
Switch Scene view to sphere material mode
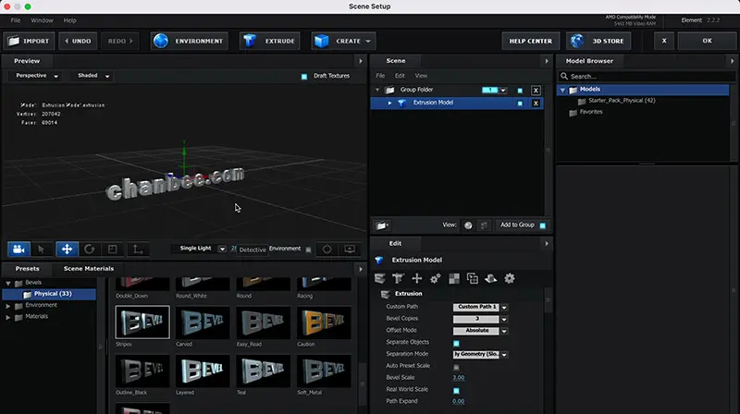click(468, 225)
